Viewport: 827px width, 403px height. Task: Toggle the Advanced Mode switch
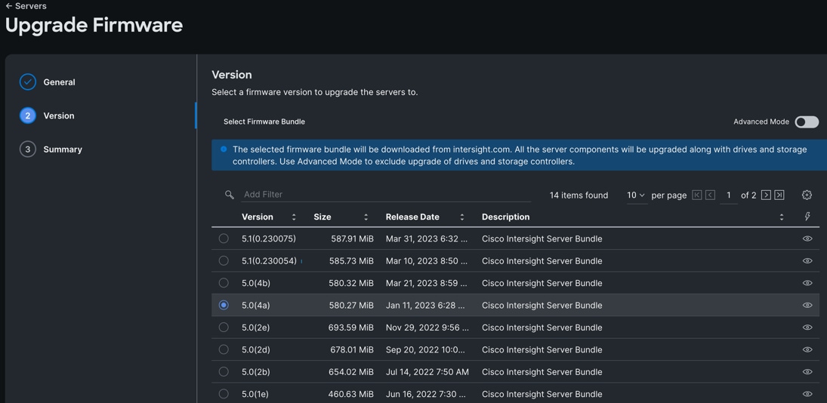pos(807,122)
